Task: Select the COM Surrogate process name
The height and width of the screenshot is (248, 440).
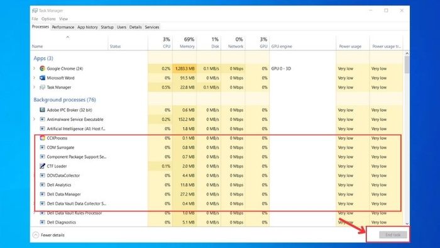Action: tap(60, 147)
